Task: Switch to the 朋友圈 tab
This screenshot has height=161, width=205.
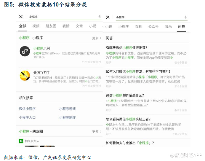Action: (x=51, y=26)
